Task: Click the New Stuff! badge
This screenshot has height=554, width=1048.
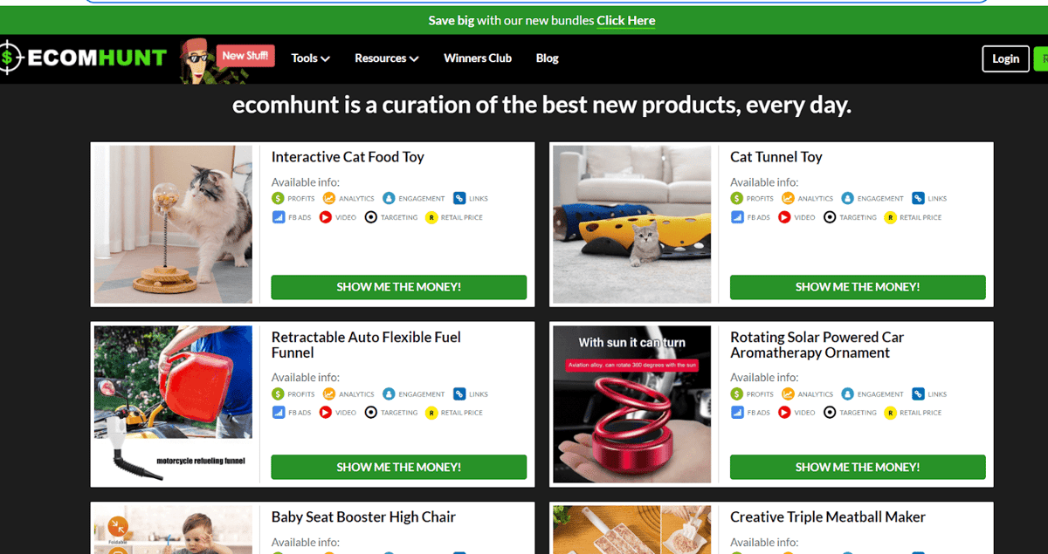Action: tap(245, 56)
